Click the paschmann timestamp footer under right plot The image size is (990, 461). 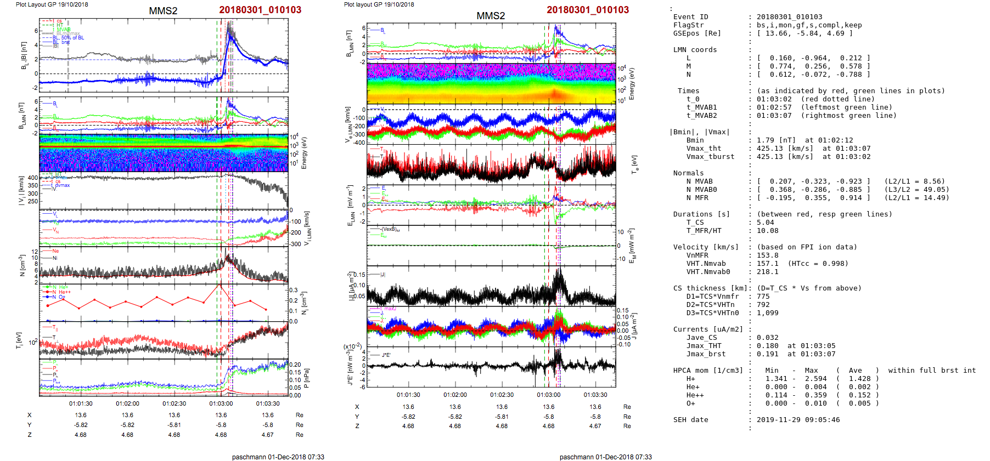(605, 457)
